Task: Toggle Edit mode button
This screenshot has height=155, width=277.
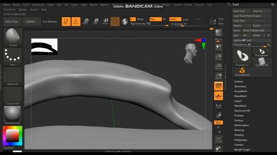Action: 66,22
